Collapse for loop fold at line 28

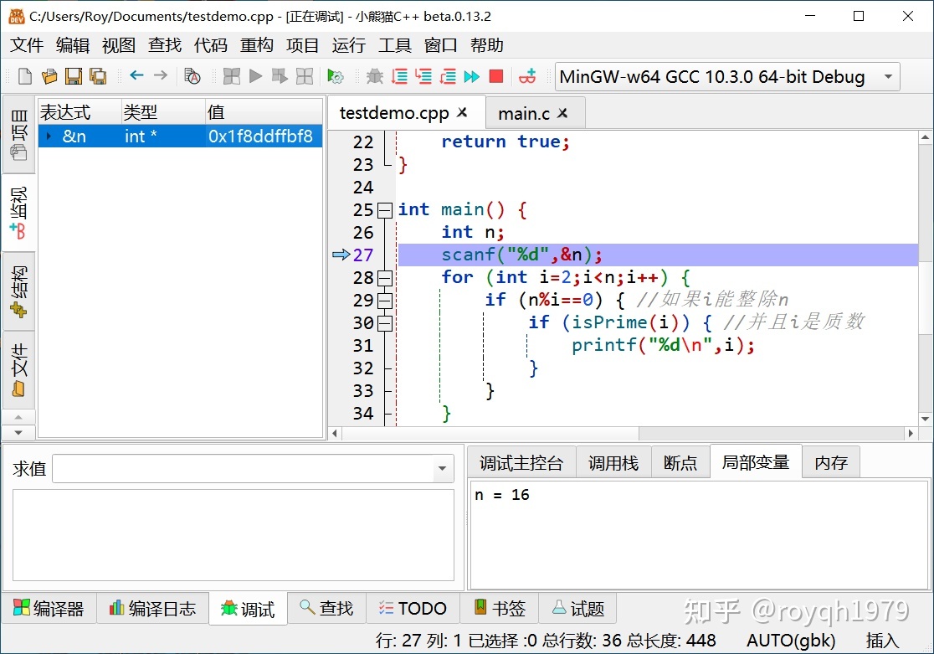pos(385,278)
